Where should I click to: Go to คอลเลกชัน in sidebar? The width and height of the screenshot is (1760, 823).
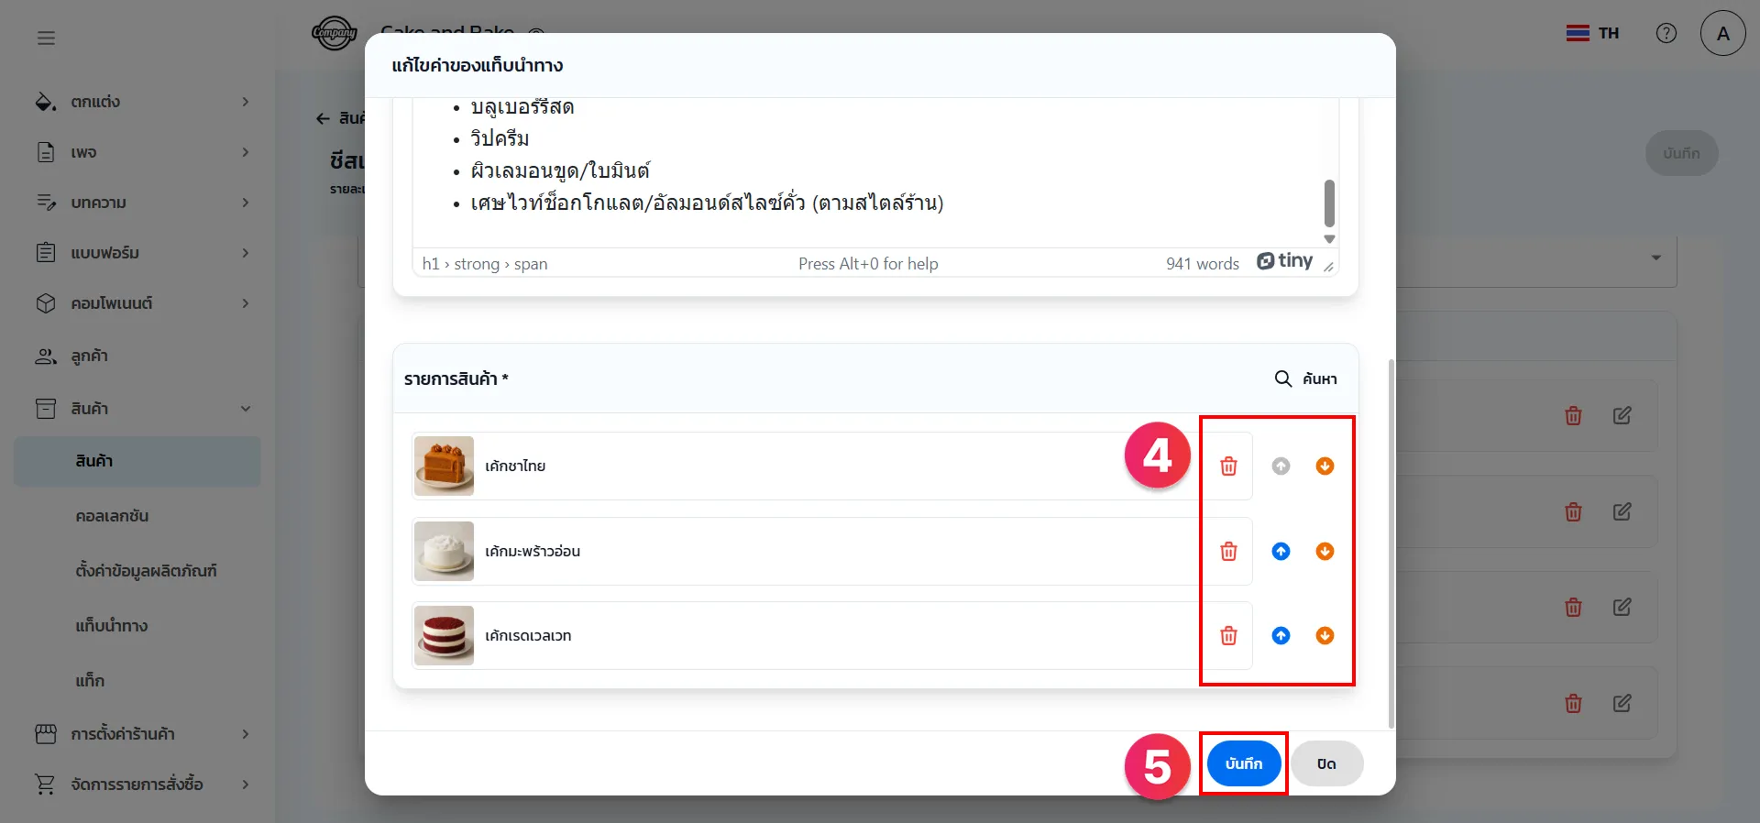click(112, 516)
